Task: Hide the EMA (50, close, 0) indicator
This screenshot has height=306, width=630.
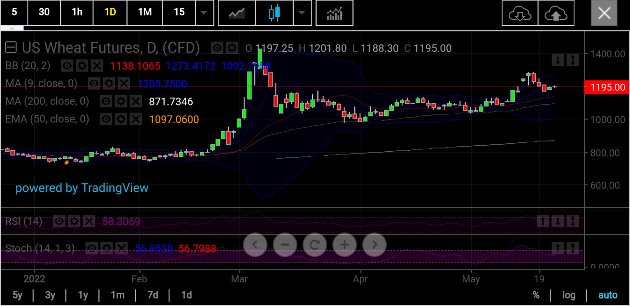Action: (106, 119)
